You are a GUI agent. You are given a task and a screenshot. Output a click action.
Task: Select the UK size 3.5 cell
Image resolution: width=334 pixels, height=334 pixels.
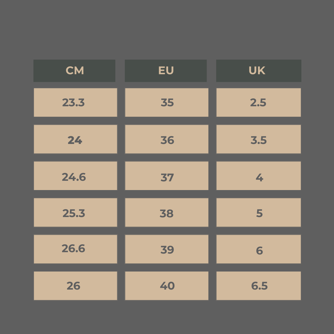click(258, 139)
